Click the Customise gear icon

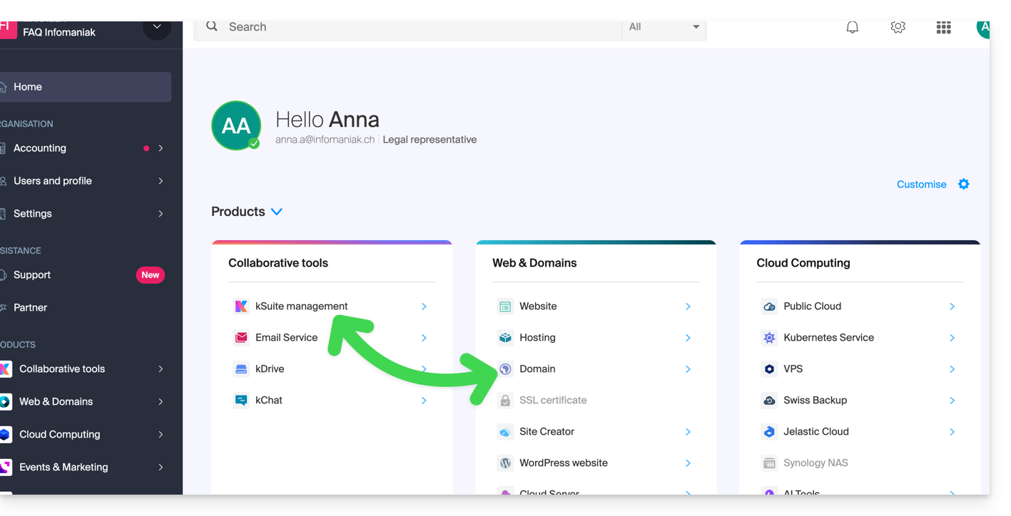(963, 184)
